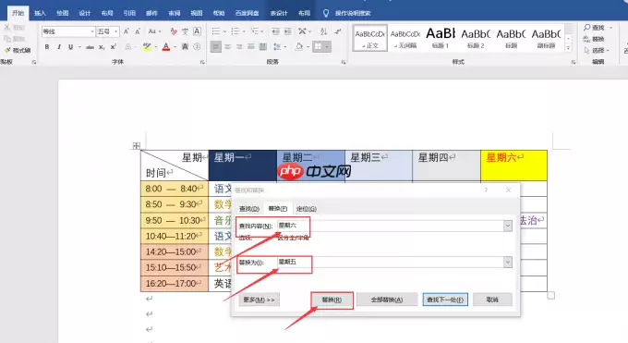The height and width of the screenshot is (343, 628).
Task: Cancel the Find and Replace dialog
Action: (x=492, y=300)
